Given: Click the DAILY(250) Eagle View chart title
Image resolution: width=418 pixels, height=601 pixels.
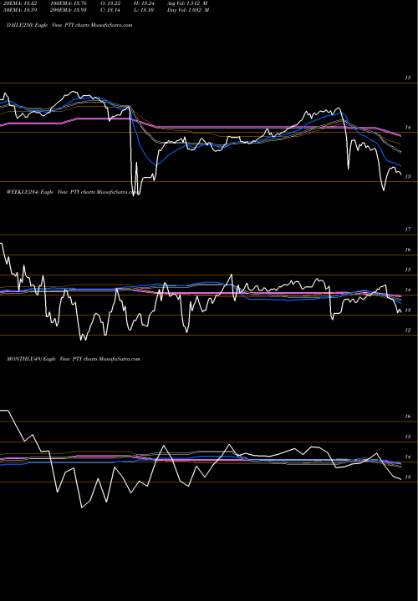Looking at the screenshot, I should point(69,25).
